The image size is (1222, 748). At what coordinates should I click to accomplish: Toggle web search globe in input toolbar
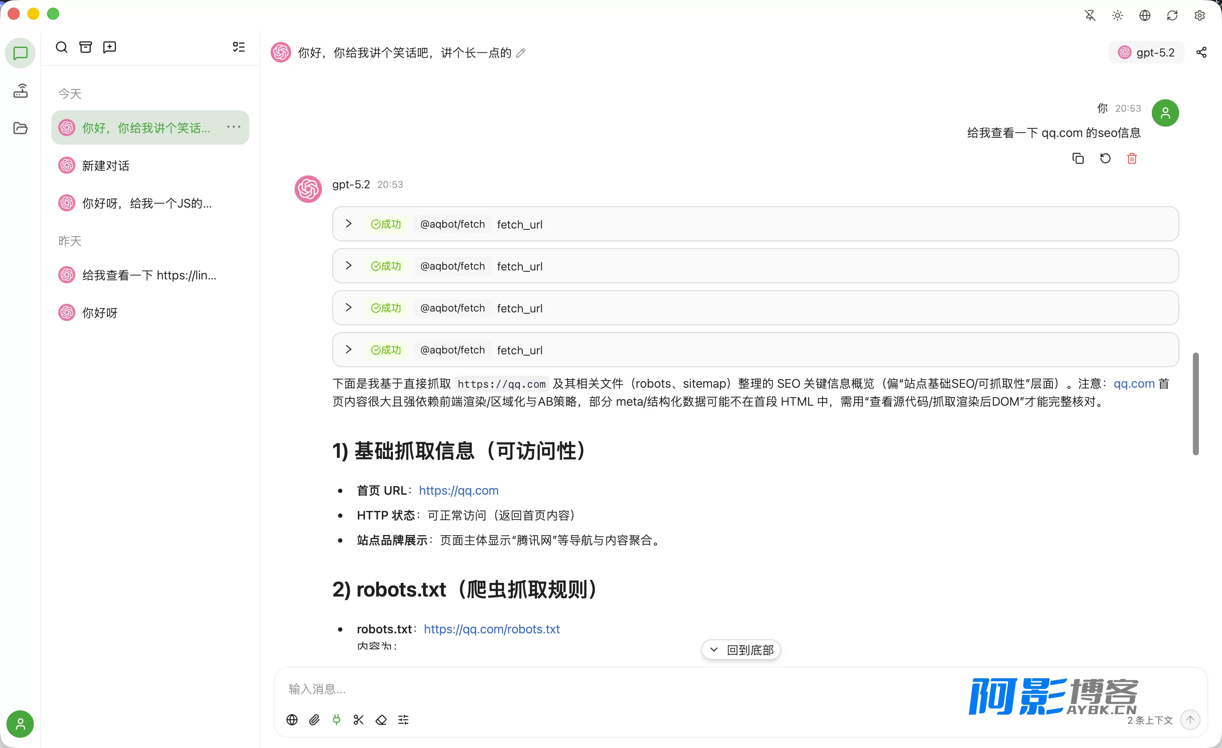click(x=292, y=720)
